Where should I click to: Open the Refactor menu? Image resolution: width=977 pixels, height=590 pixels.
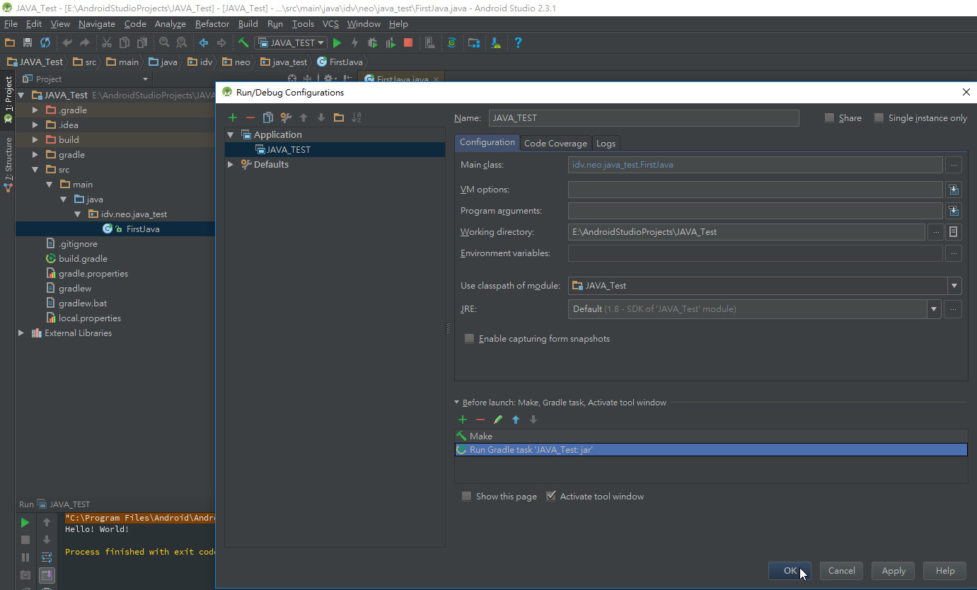[212, 24]
